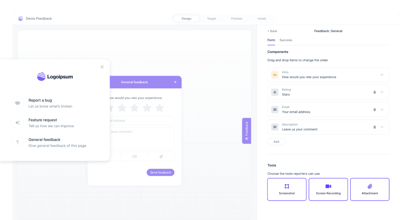The image size is (400, 220).
Task: Toggle the Attachment tool option
Action: coord(370,189)
